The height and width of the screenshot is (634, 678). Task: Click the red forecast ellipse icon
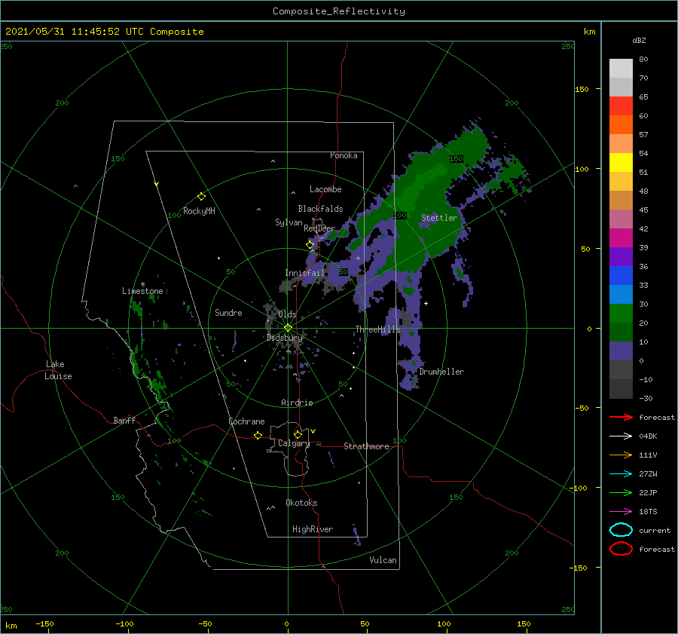621,549
